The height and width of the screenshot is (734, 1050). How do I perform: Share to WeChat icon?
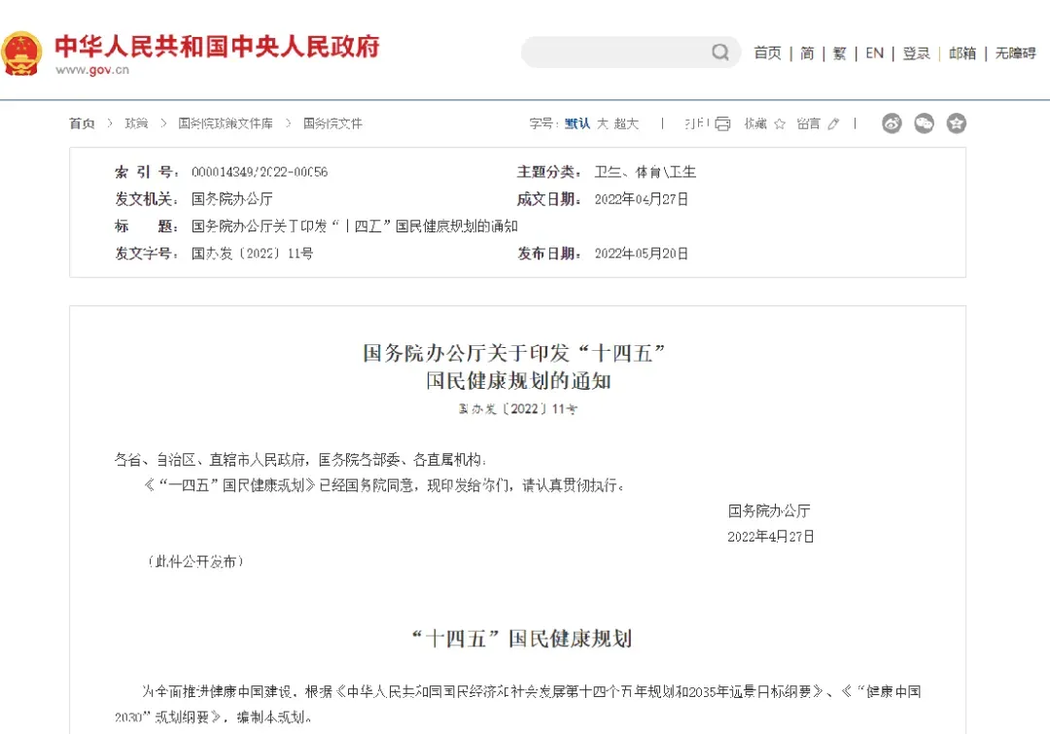tap(925, 123)
